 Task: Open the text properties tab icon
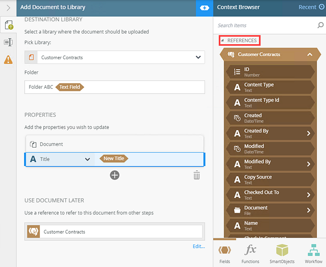coord(8,42)
